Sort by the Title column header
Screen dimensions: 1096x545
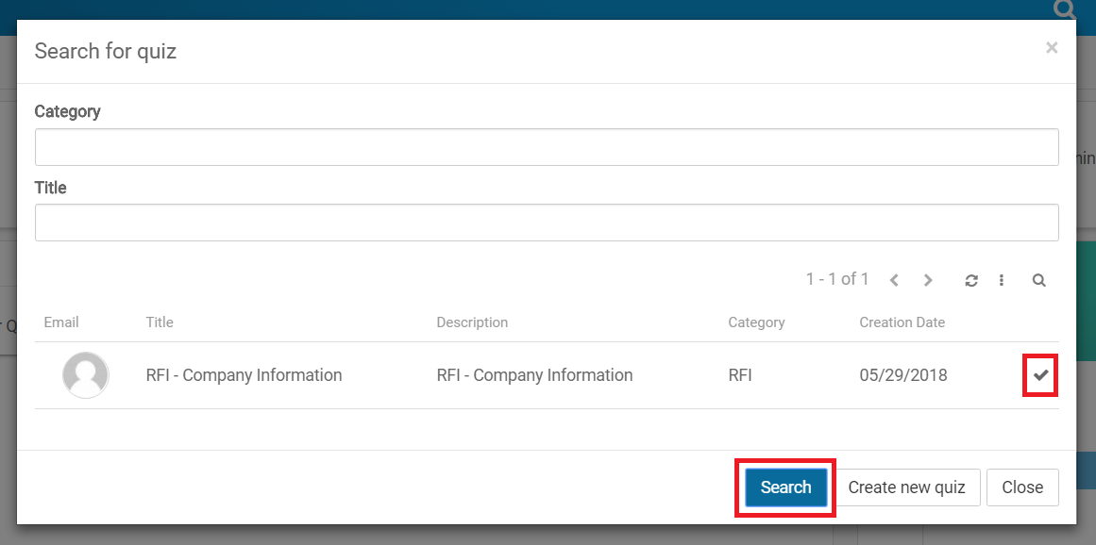[x=160, y=322]
